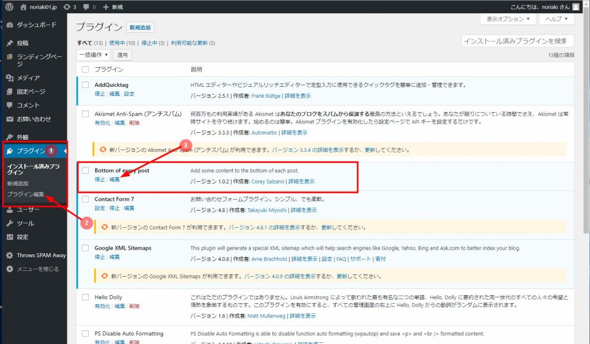Filter by すべて (13) tab
This screenshot has width=590, height=344.
point(89,43)
